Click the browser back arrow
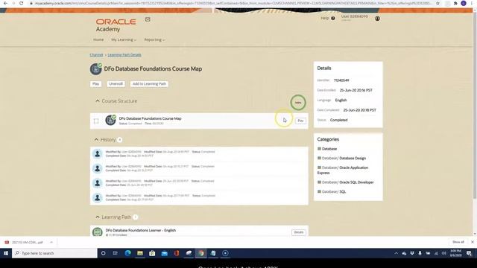Screen dimensions: 477x268 pyautogui.click(x=5, y=3)
